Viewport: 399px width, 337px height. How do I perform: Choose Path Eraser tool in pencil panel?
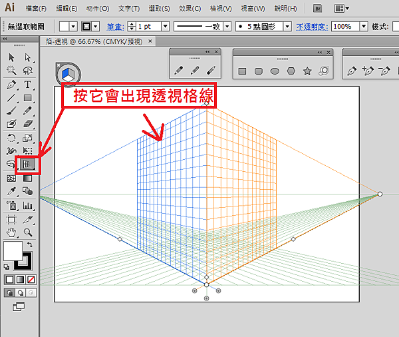(x=211, y=71)
